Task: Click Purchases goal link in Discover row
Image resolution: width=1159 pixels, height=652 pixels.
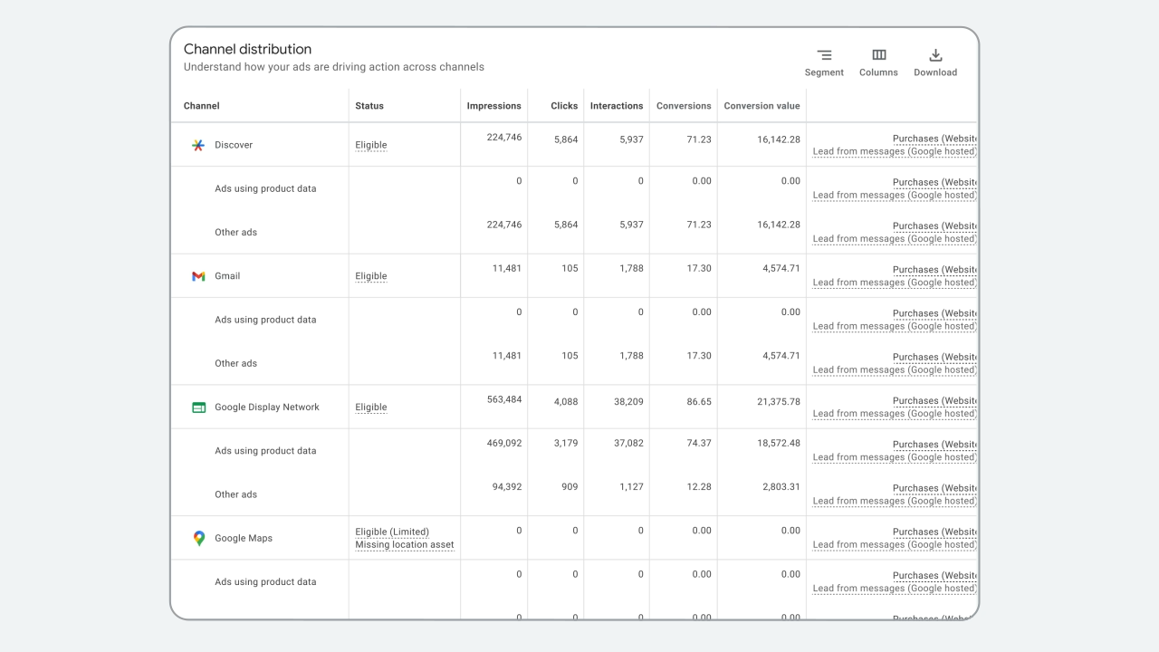Action: click(934, 139)
